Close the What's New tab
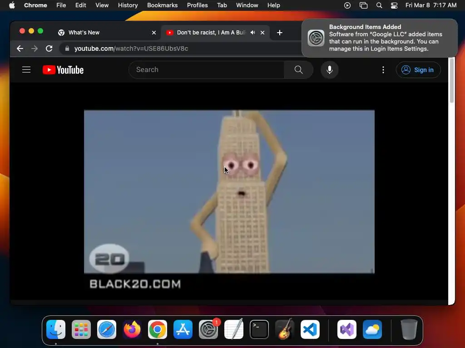Image resolution: width=465 pixels, height=348 pixels. 154,33
